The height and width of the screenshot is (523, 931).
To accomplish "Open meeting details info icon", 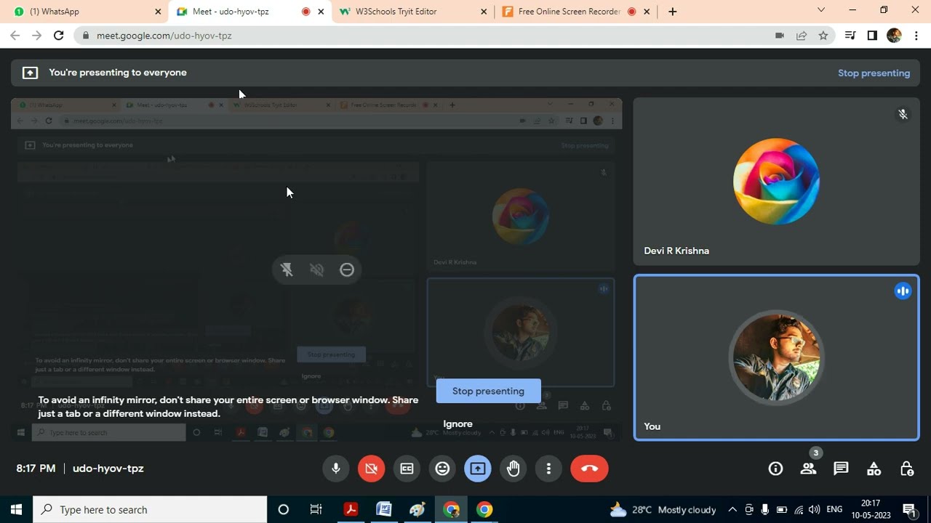I will (776, 469).
